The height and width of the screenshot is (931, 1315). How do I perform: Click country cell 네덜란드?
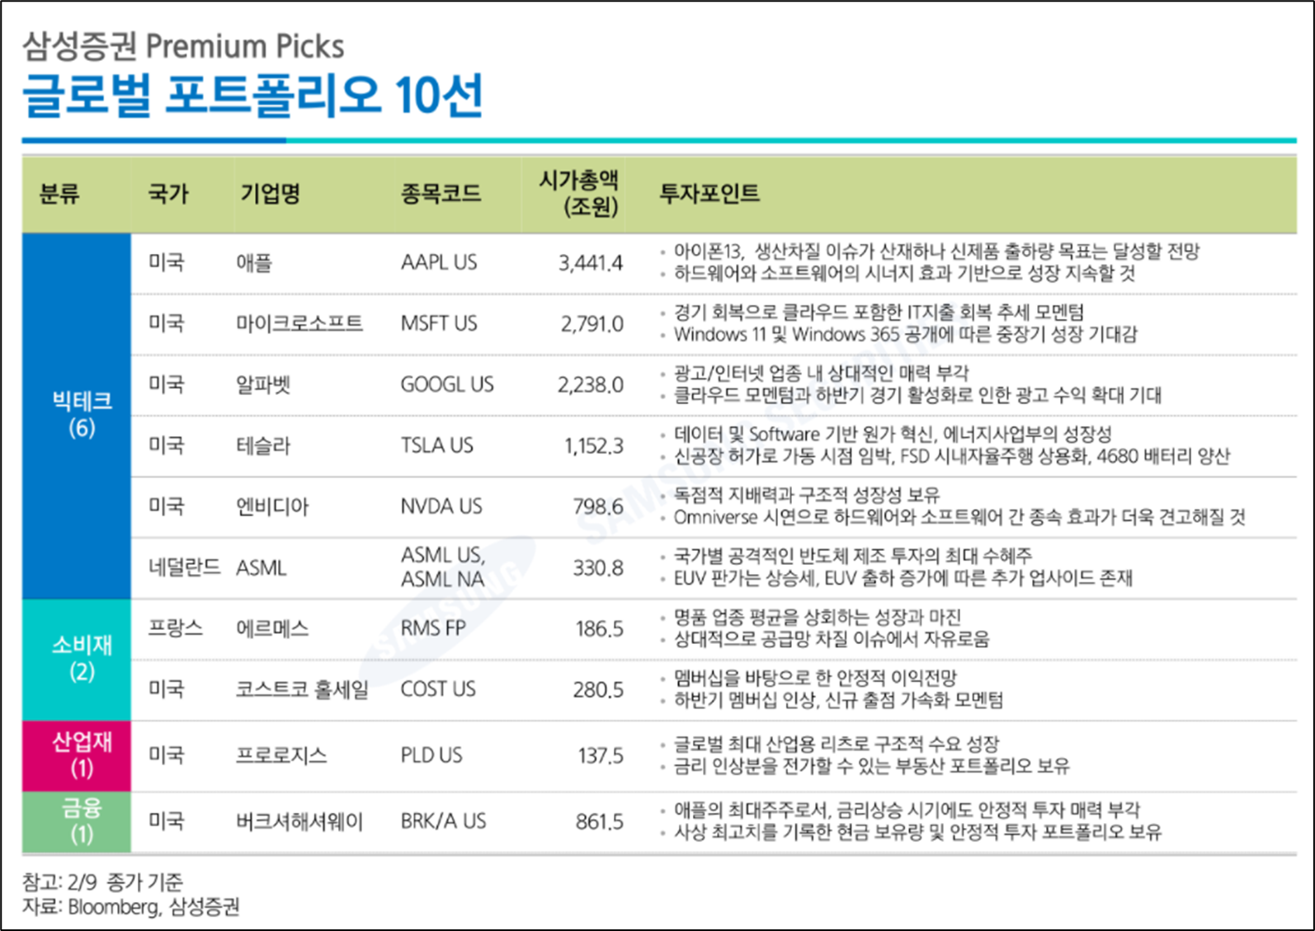click(x=185, y=567)
